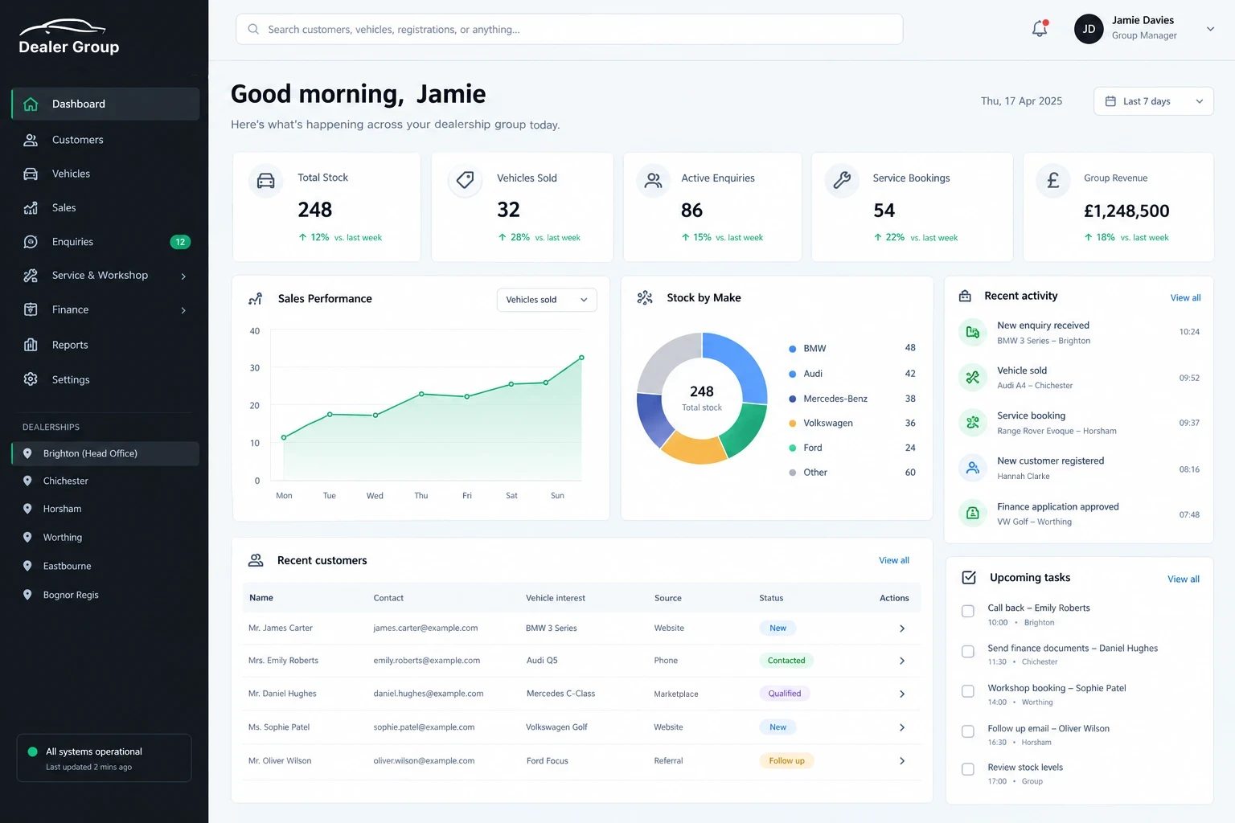Click the Stock by Make header icon
1235x823 pixels.
click(645, 298)
